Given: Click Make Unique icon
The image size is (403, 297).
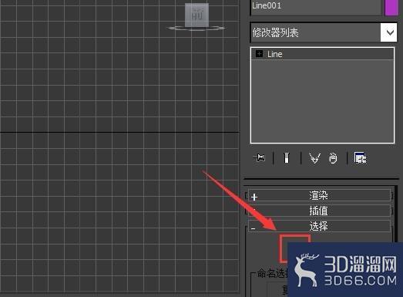Looking at the screenshot, I should point(314,158).
